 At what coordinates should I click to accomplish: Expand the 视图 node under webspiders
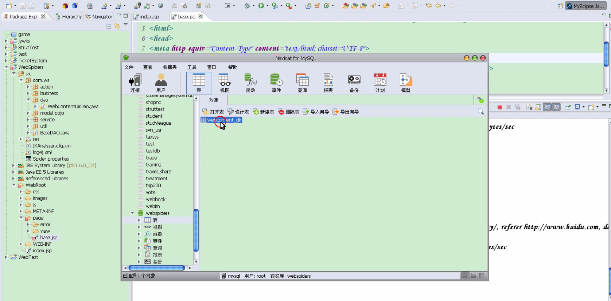point(139,227)
